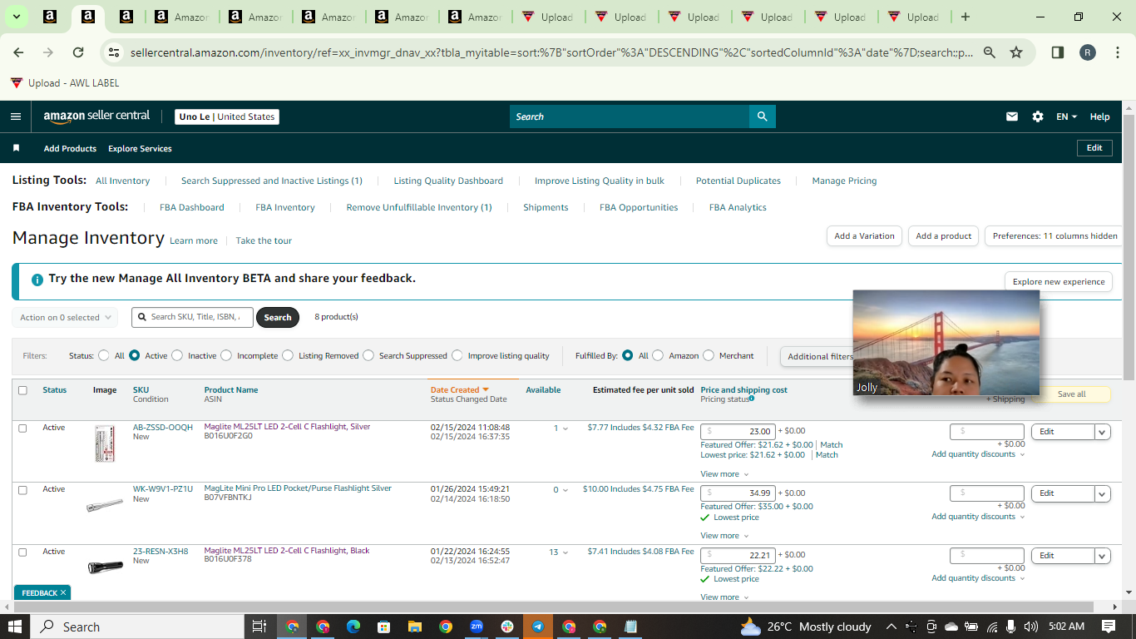Viewport: 1136px width, 639px height.
Task: Open the All Inventory listing tool
Action: [122, 181]
